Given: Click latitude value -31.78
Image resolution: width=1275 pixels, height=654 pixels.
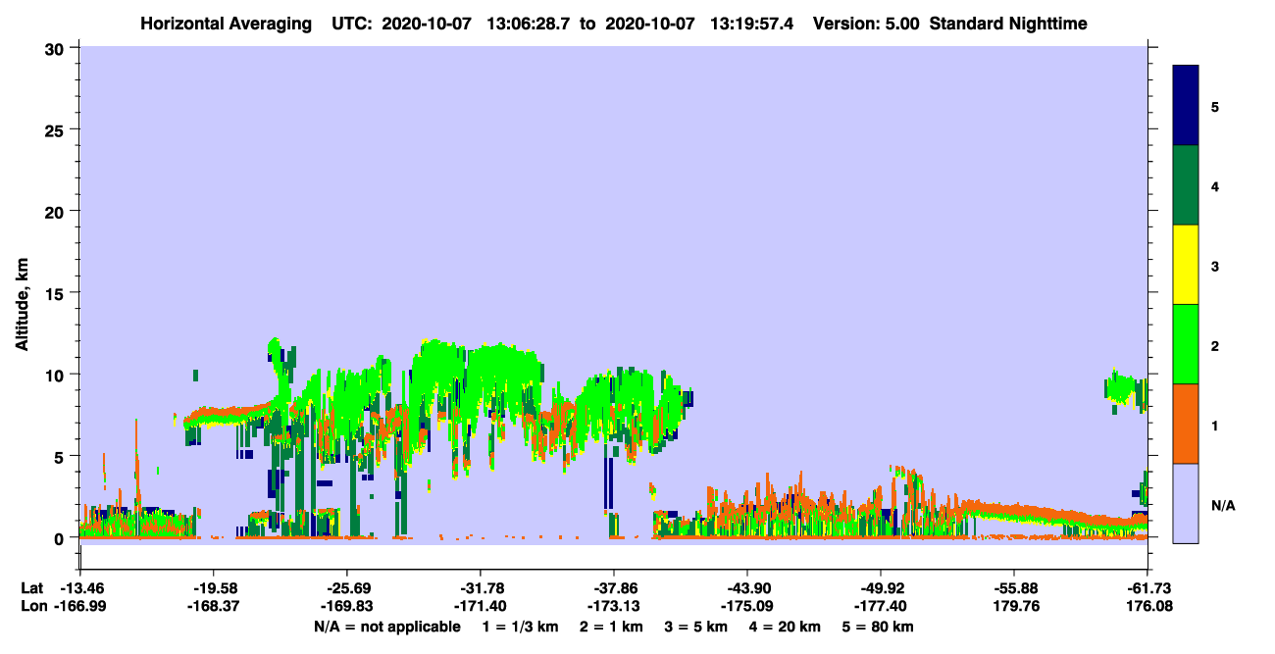Looking at the screenshot, I should tap(481, 588).
